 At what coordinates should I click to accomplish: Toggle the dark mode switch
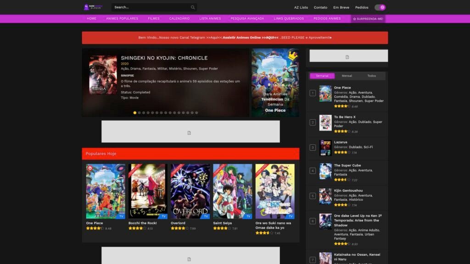pos(380,7)
